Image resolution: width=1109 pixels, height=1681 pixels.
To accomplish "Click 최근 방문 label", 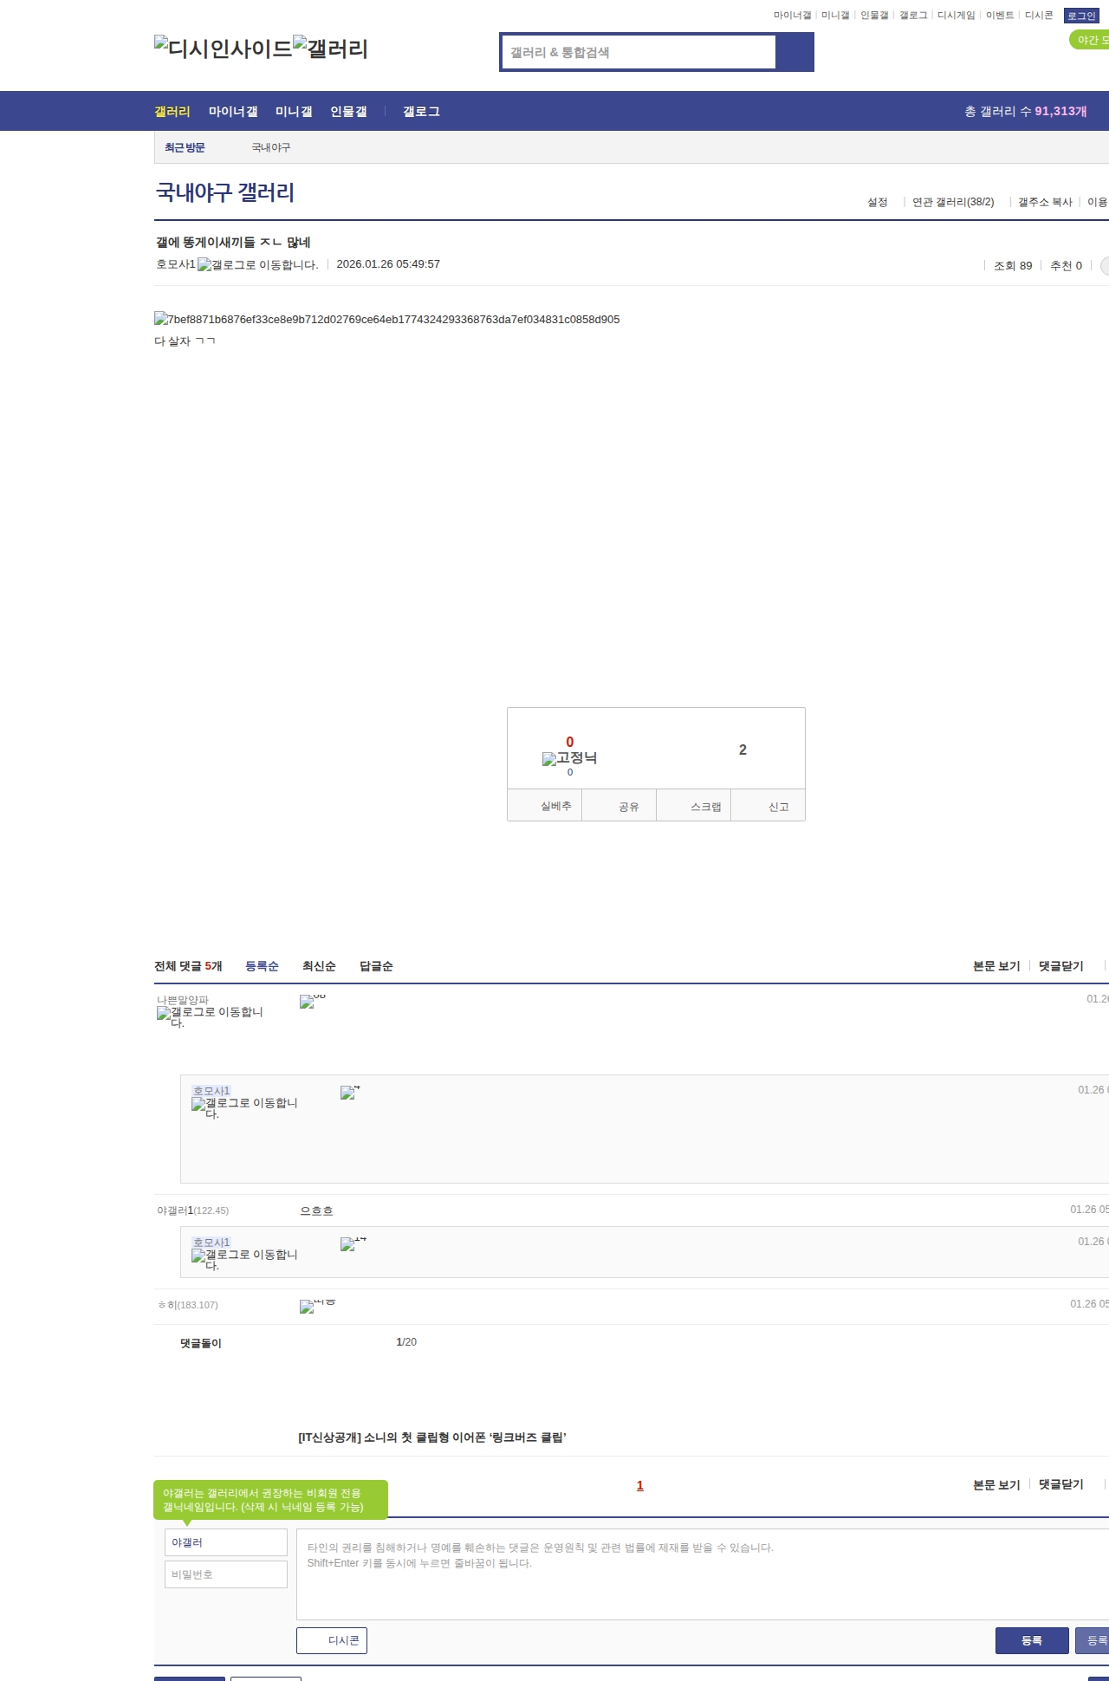I will [x=185, y=147].
